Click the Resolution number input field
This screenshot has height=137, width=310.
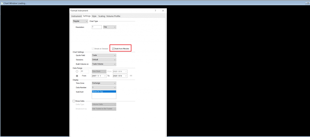tap(97, 27)
